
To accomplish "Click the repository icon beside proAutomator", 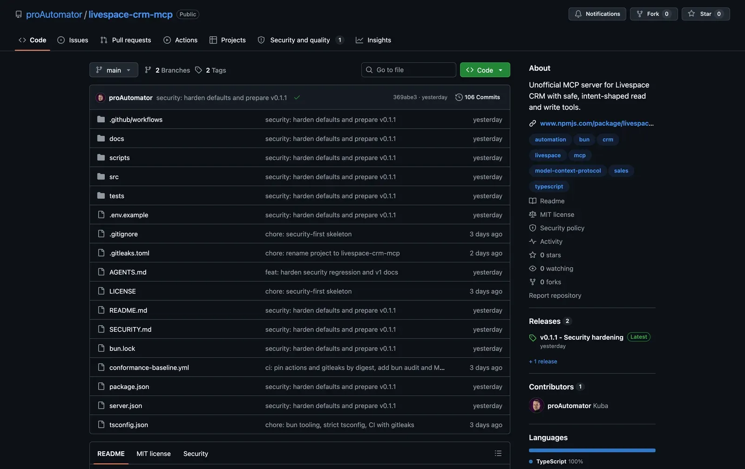I will click(19, 14).
